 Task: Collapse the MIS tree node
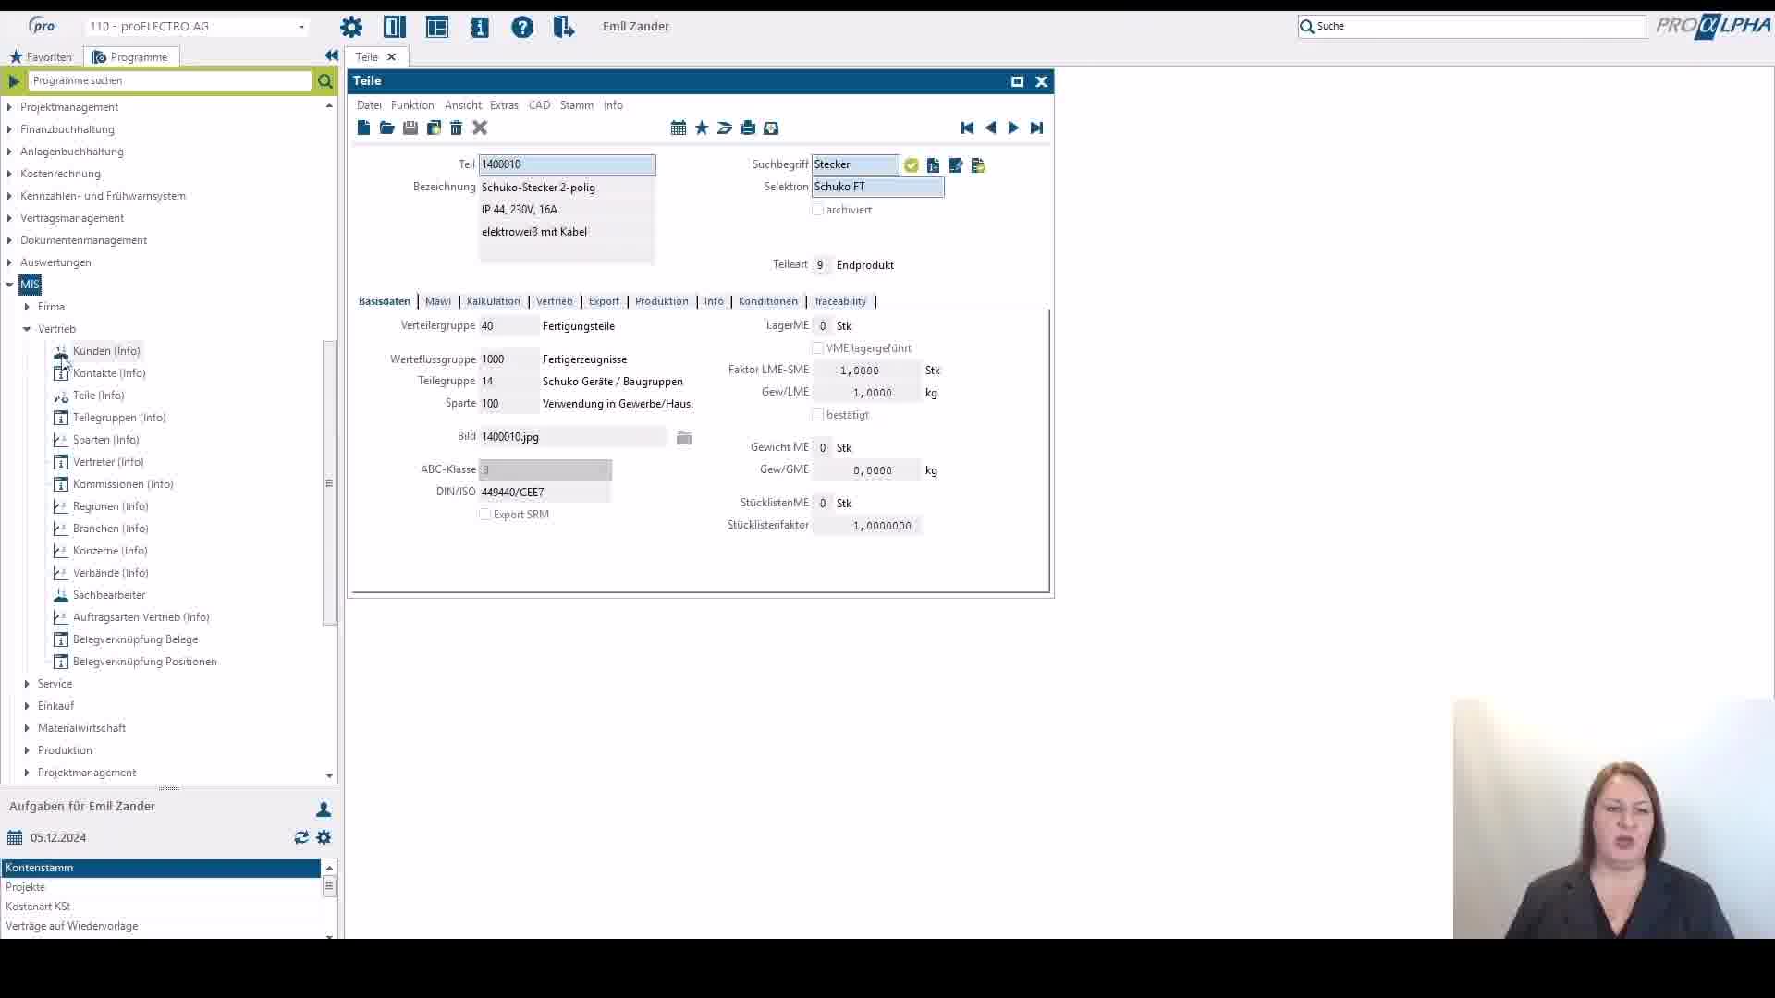click(x=10, y=285)
